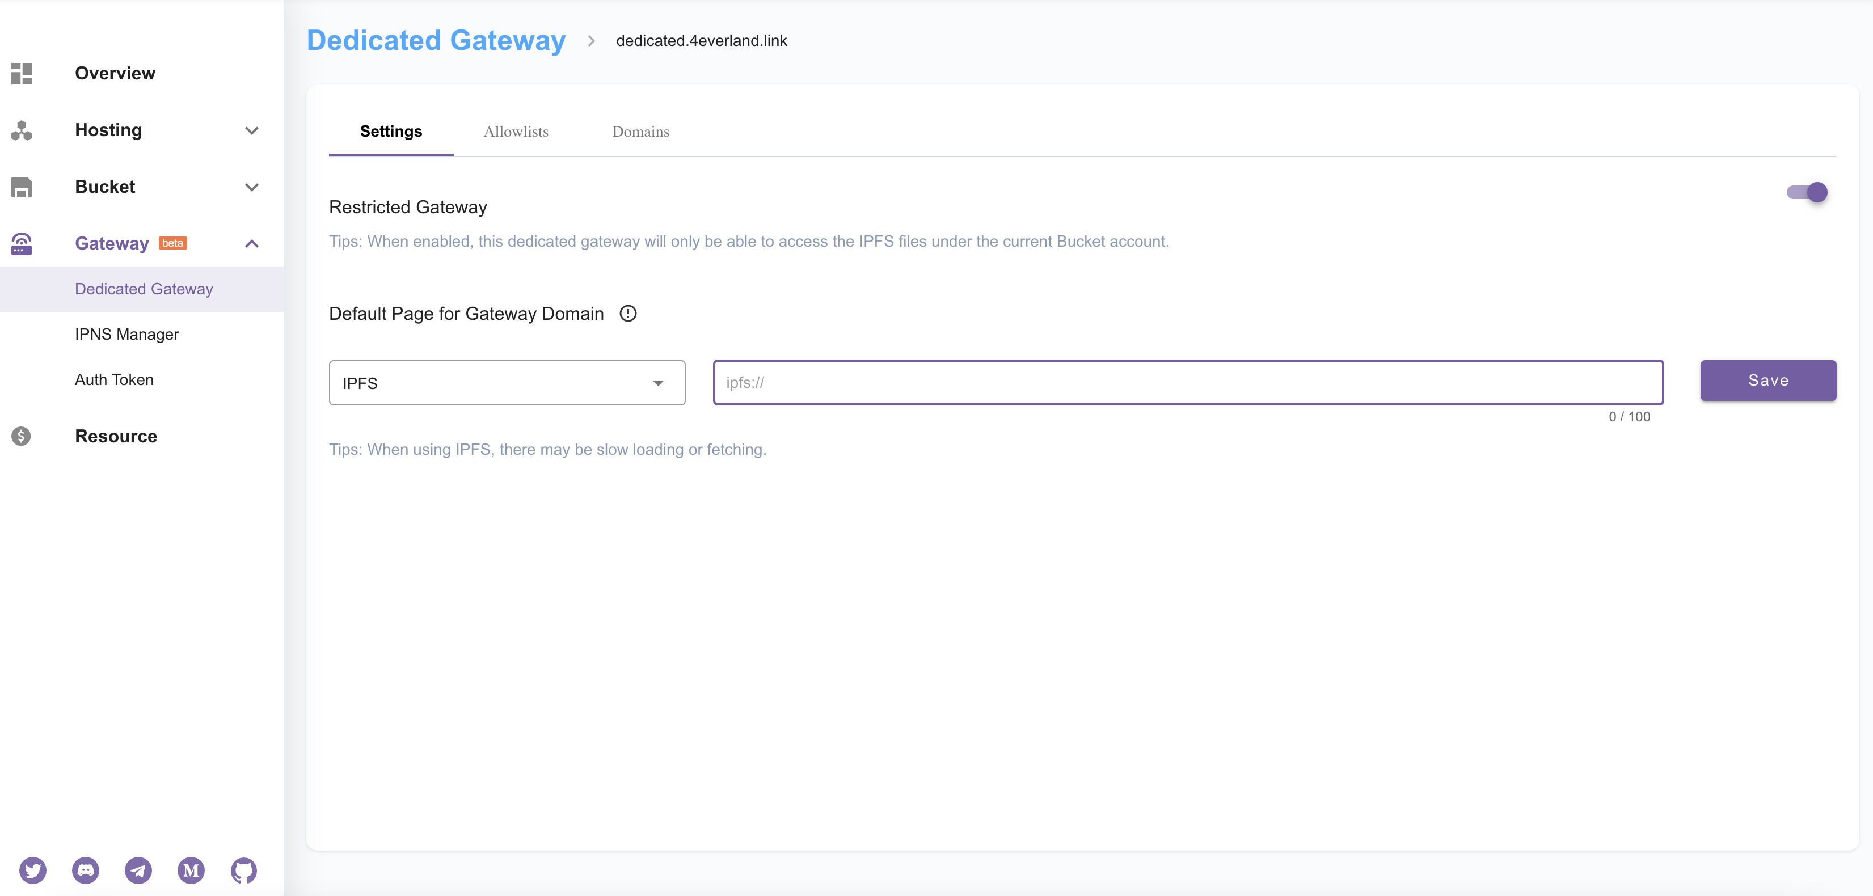Click the Twitter icon in sidebar footer
The width and height of the screenshot is (1873, 896).
pos(33,870)
